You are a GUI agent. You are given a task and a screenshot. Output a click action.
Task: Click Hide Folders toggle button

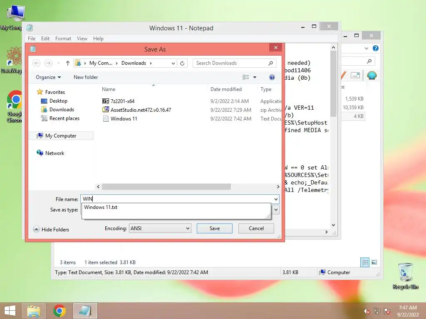tap(51, 229)
